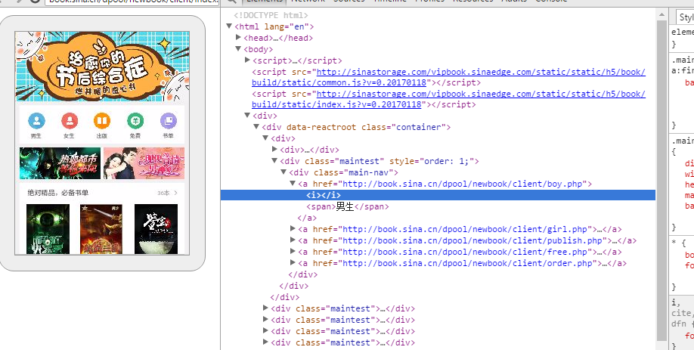
Task: Collapse the boy.php anchor node
Action: [293, 183]
